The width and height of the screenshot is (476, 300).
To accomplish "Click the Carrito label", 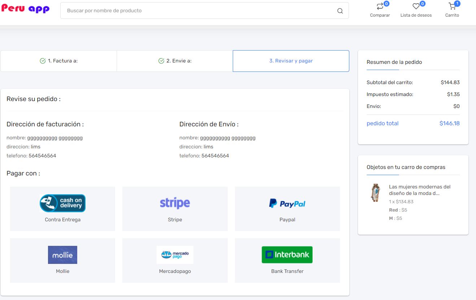I will point(452,15).
